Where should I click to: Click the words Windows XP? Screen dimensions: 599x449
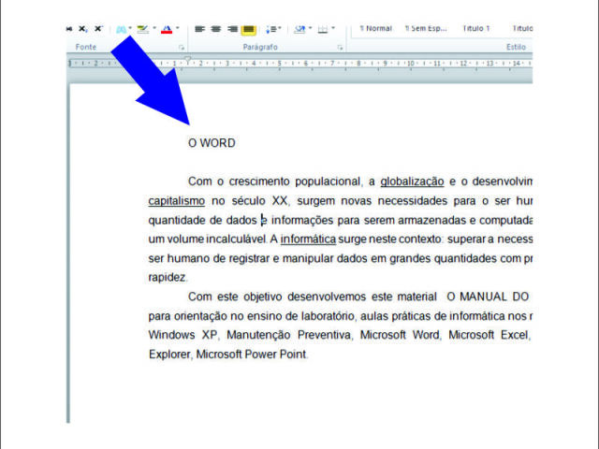coord(183,335)
